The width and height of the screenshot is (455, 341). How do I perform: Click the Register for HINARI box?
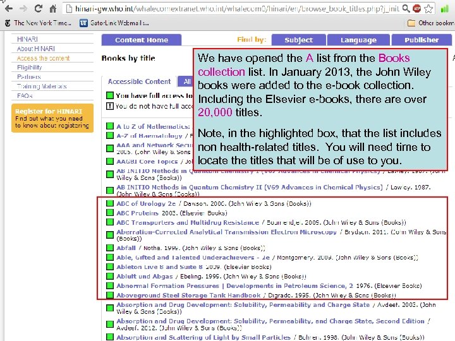tap(52, 118)
